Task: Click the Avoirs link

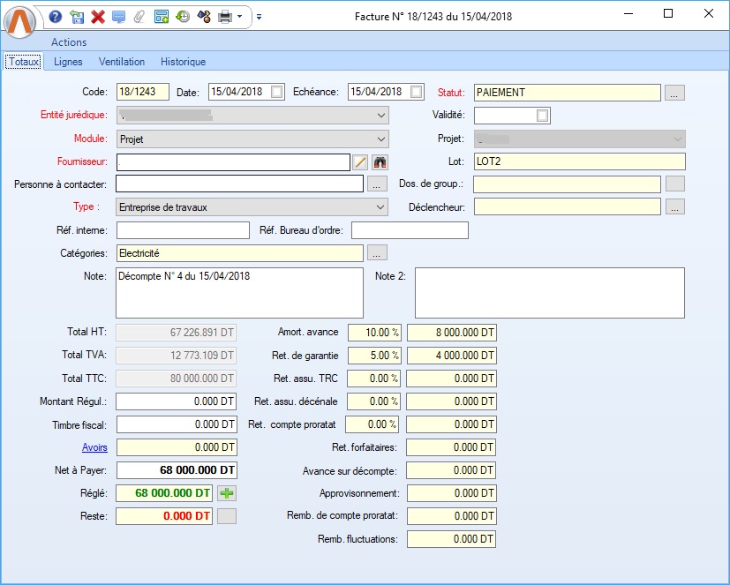Action: 94,447
